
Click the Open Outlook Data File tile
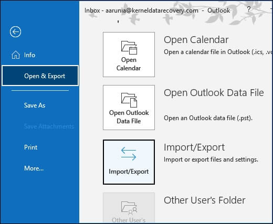[129, 108]
